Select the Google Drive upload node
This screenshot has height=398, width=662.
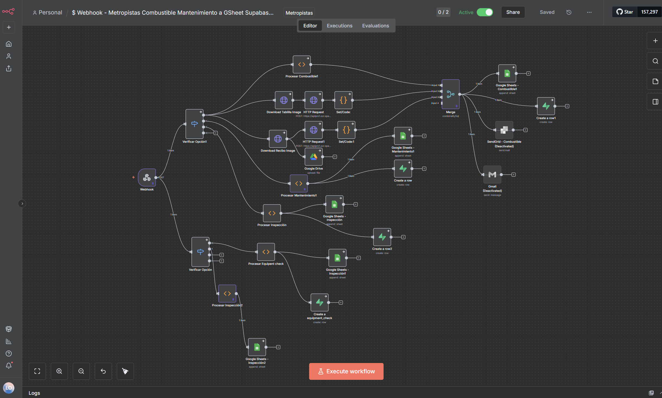pos(313,157)
